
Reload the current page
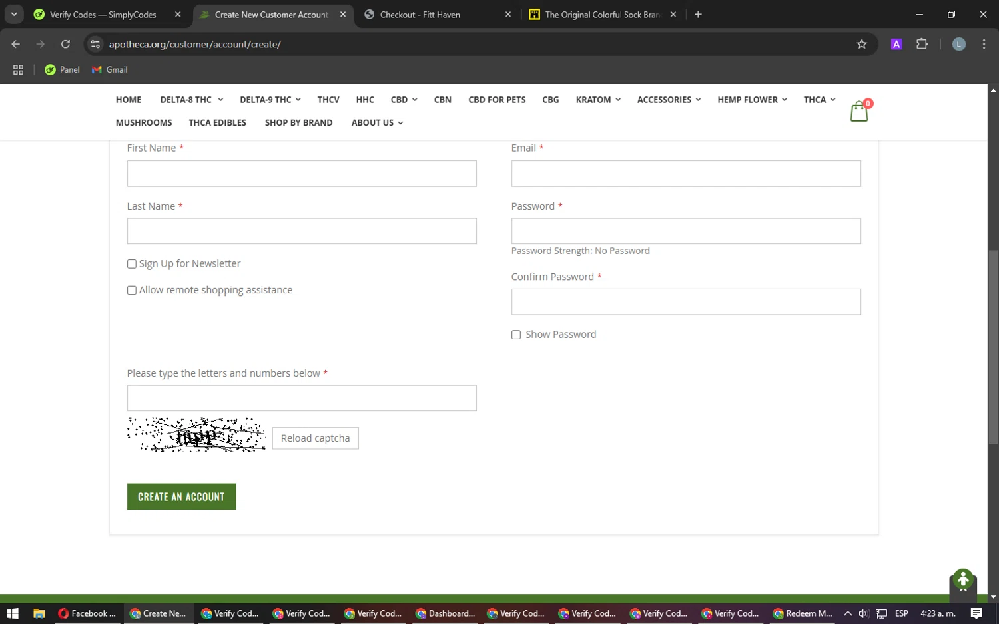point(65,44)
